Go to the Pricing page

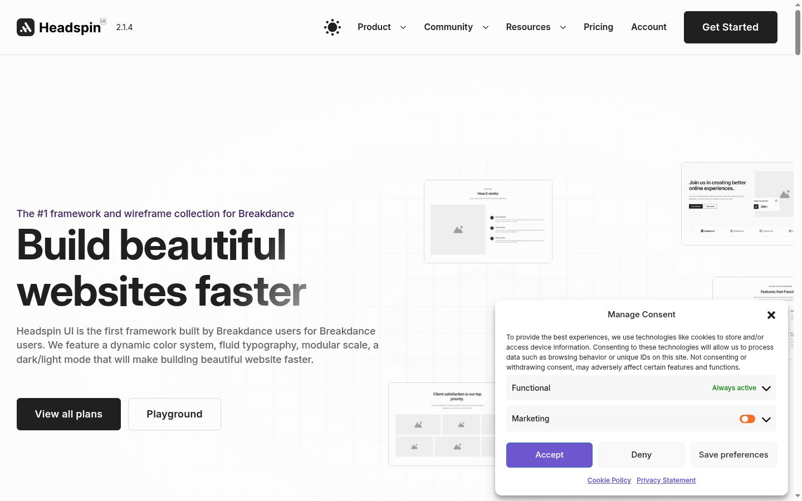coord(598,27)
